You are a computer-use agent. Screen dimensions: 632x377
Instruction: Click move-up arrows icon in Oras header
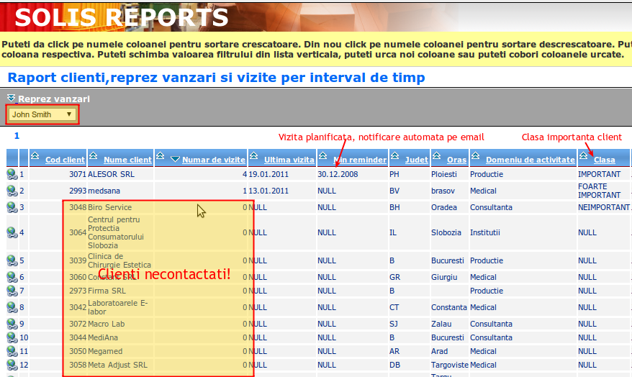(x=436, y=155)
